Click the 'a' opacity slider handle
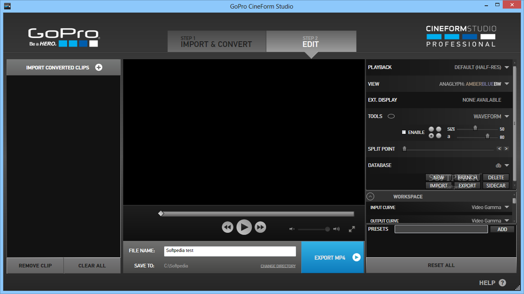 coord(487,136)
